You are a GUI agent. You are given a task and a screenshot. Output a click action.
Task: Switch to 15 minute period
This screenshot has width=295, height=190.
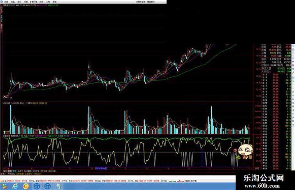coord(293,92)
